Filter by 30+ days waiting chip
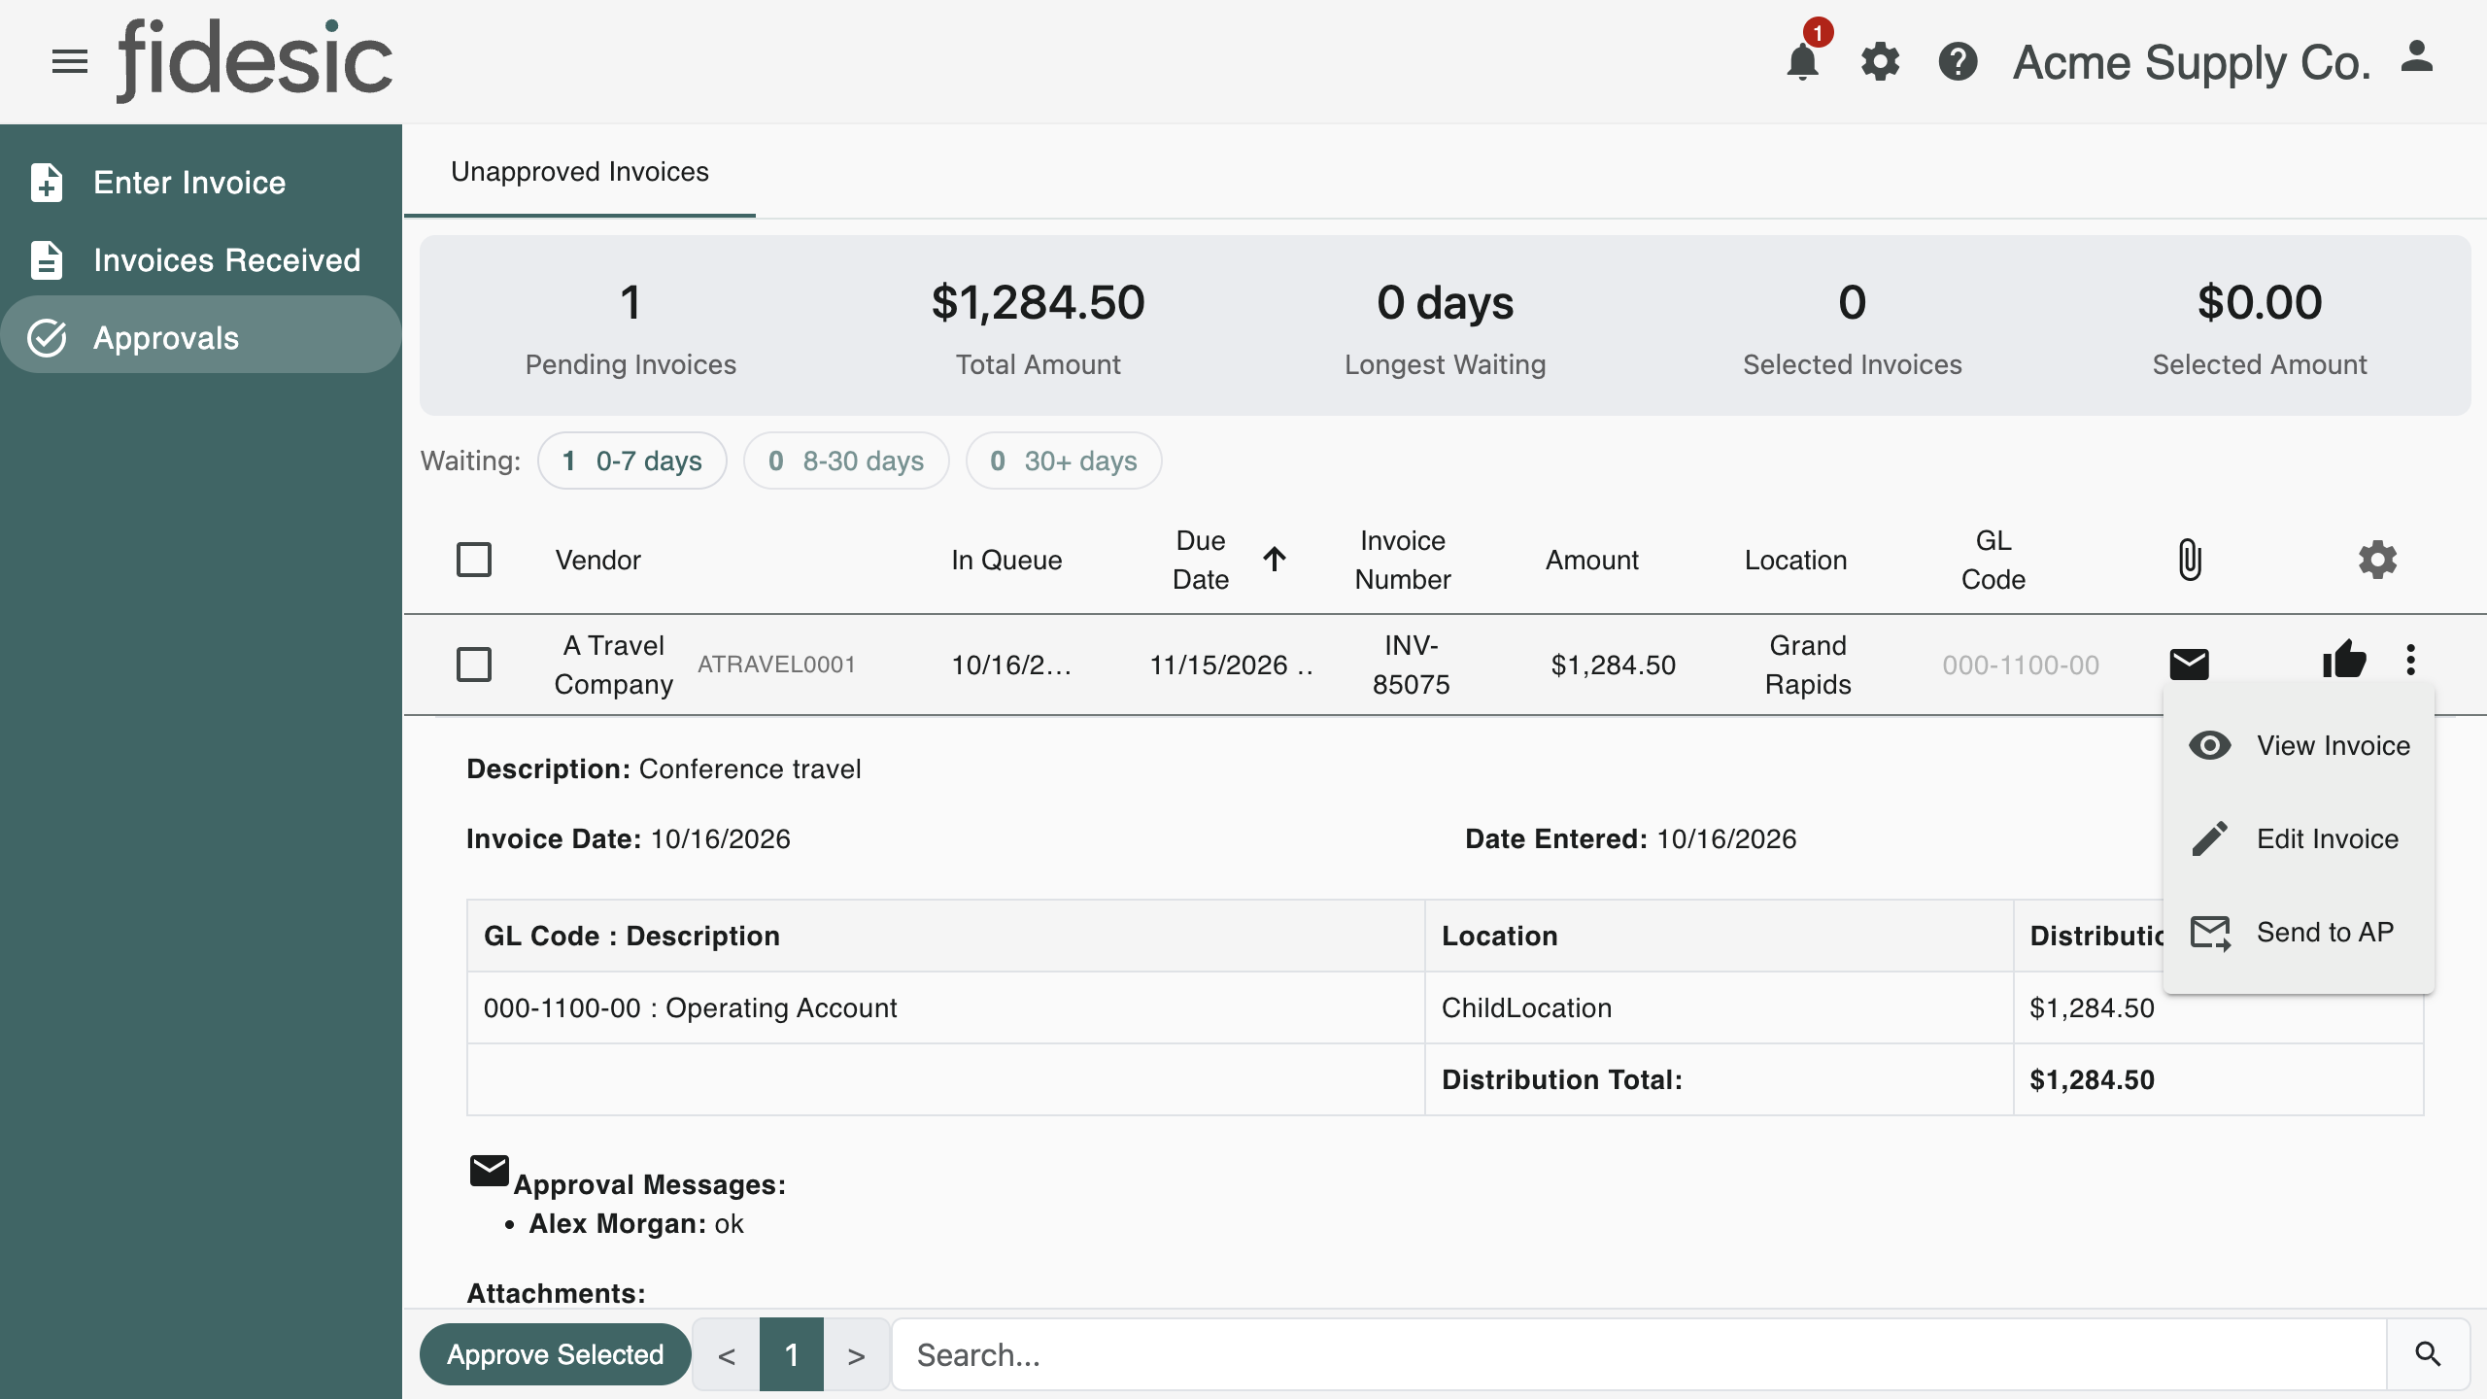 click(1064, 461)
